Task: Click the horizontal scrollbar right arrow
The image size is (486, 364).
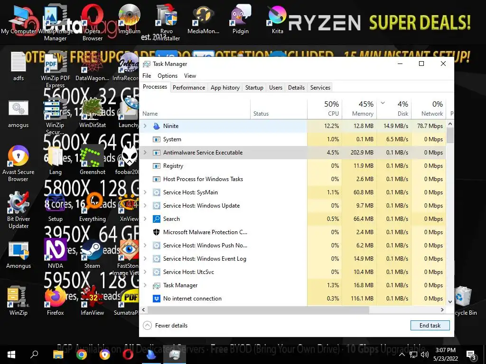Action: click(x=442, y=309)
